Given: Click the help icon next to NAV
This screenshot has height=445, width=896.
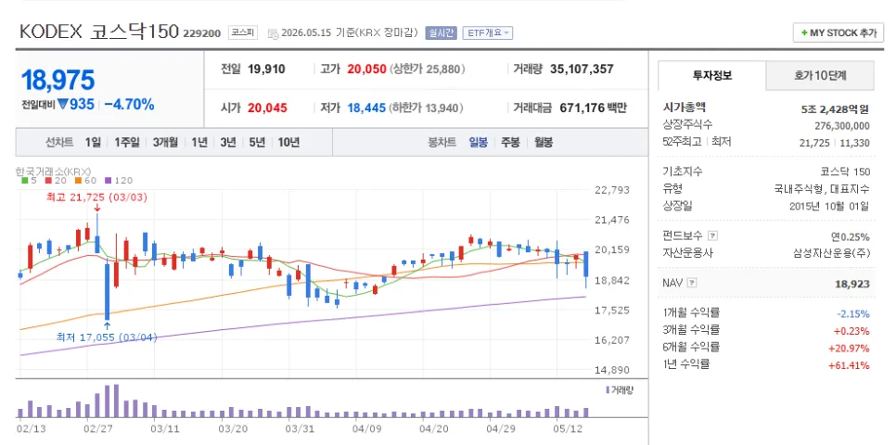Looking at the screenshot, I should [691, 282].
